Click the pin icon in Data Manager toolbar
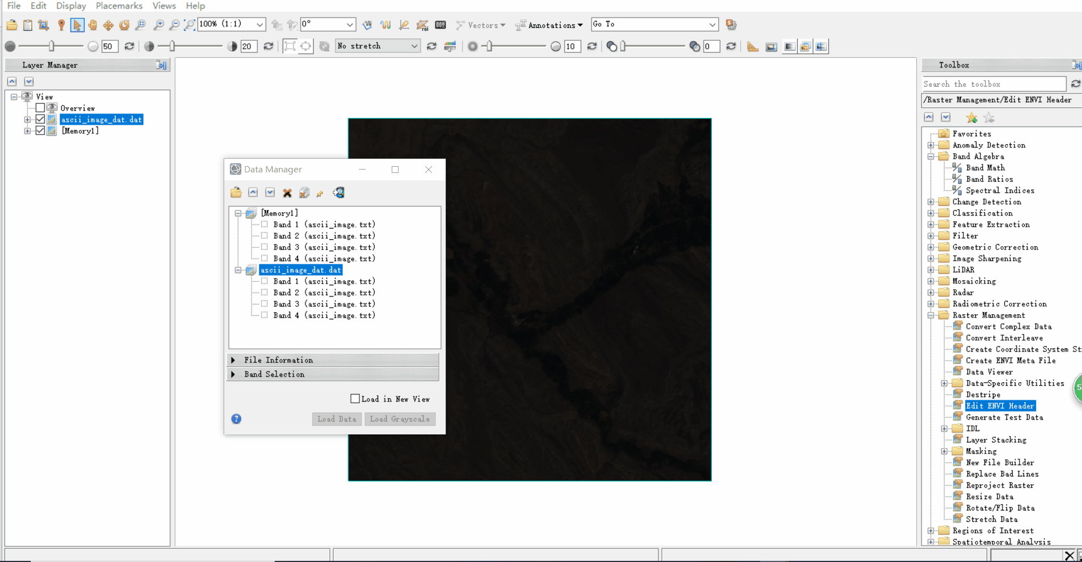The height and width of the screenshot is (562, 1082). pyautogui.click(x=320, y=193)
